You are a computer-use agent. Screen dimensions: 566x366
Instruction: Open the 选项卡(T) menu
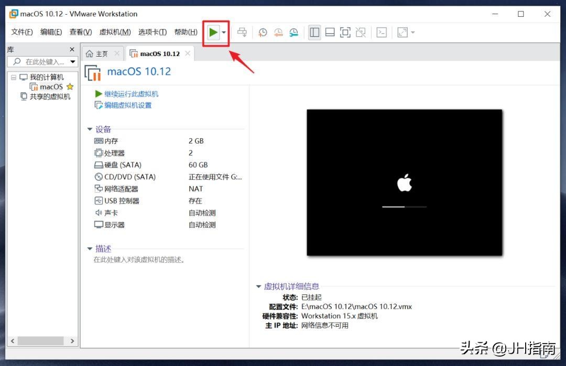153,32
